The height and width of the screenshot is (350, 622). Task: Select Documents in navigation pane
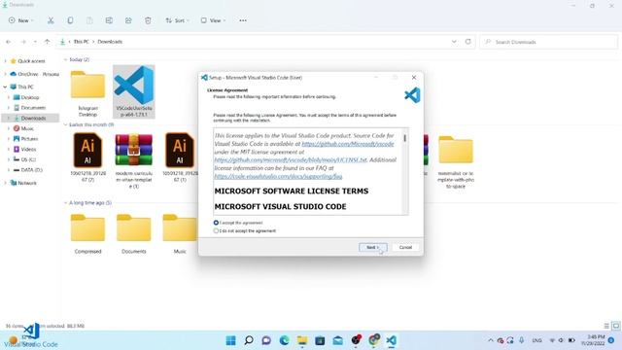[x=33, y=108]
